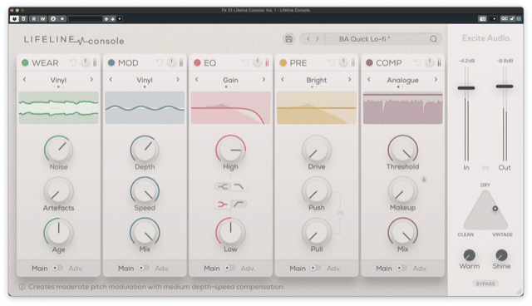Click the small knob icon in the WEAR header

click(x=85, y=62)
